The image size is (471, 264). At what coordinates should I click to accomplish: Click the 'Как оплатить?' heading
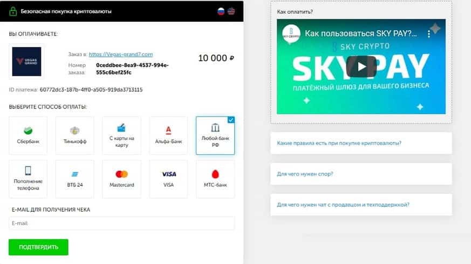pyautogui.click(x=295, y=12)
